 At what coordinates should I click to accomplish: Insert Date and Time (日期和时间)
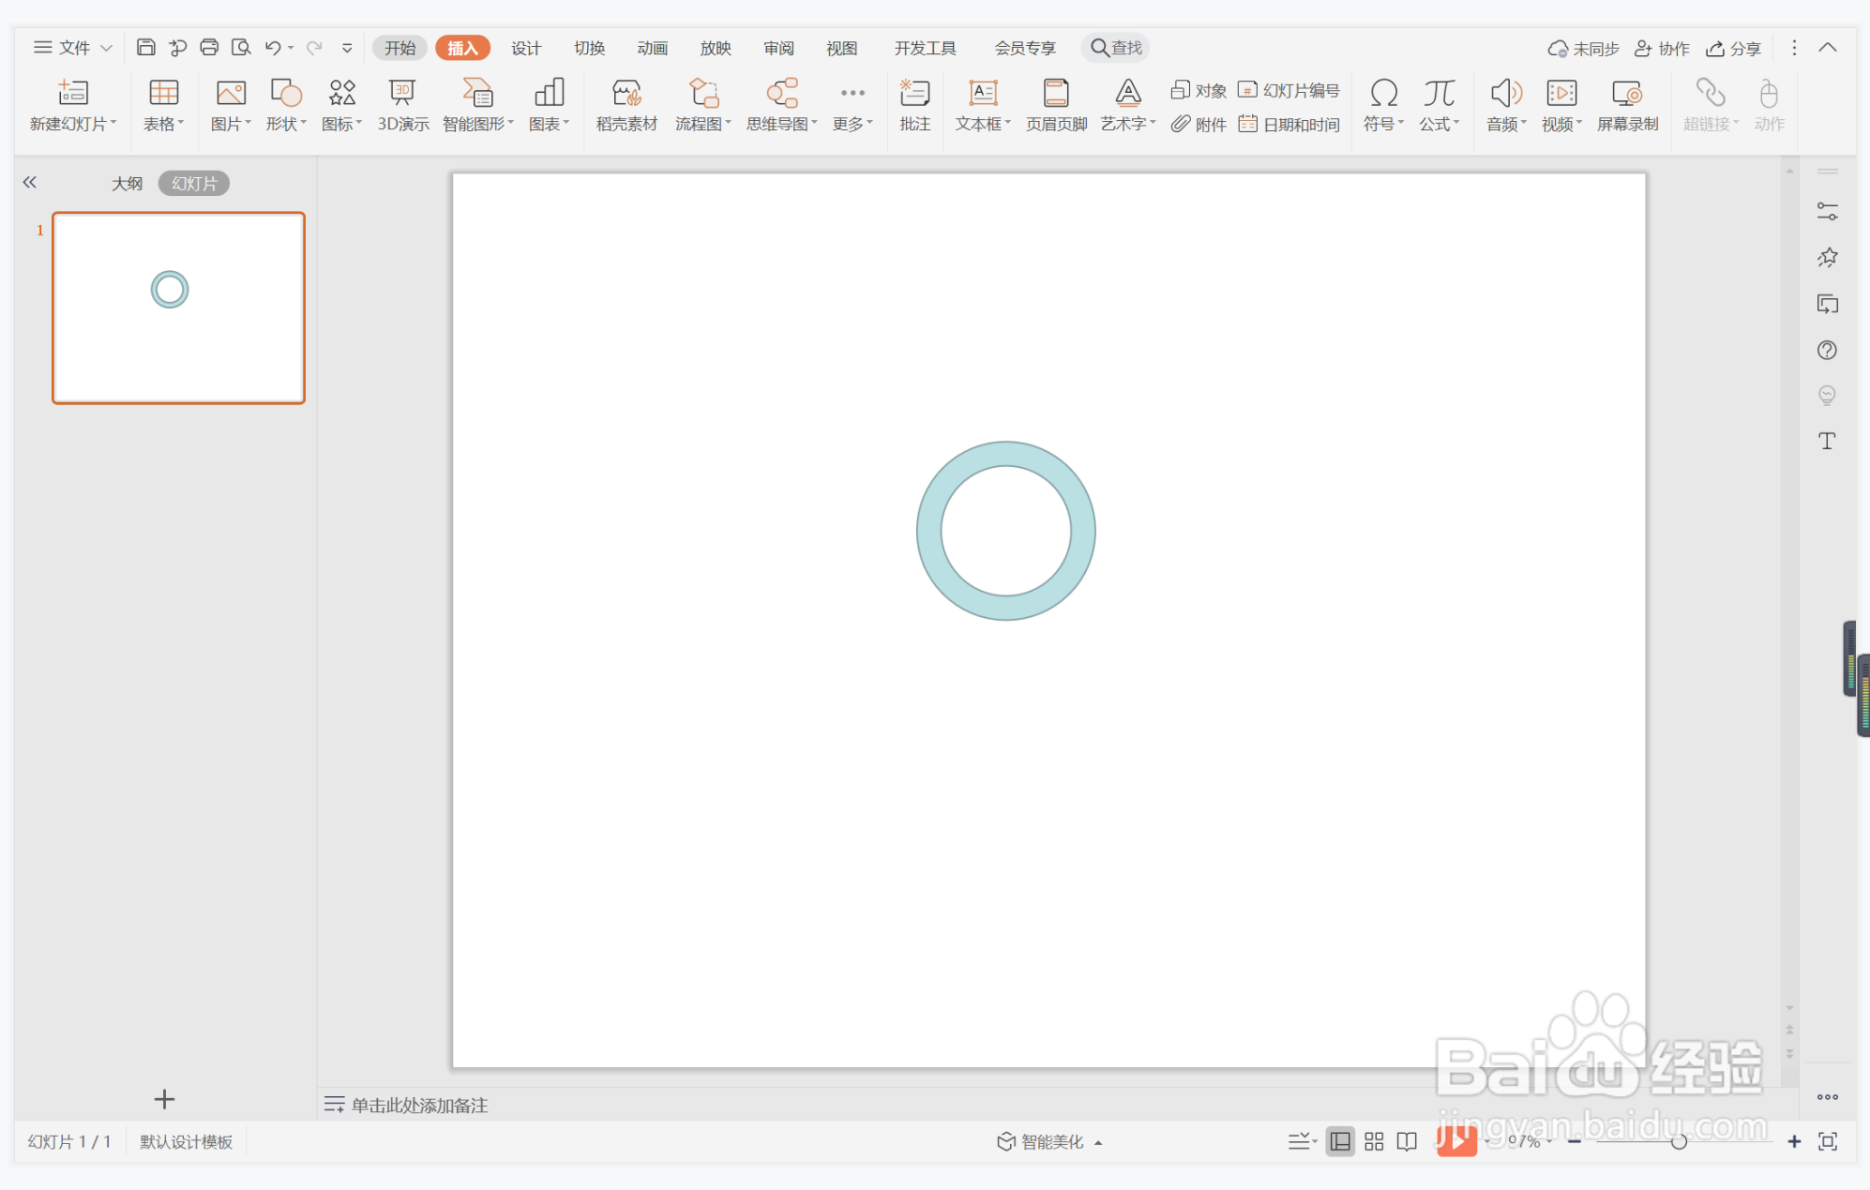pyautogui.click(x=1289, y=124)
